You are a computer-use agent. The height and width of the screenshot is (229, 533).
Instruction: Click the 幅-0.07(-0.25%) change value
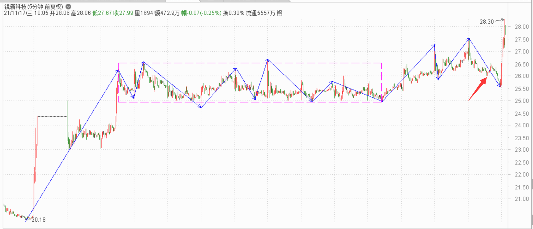201,13
